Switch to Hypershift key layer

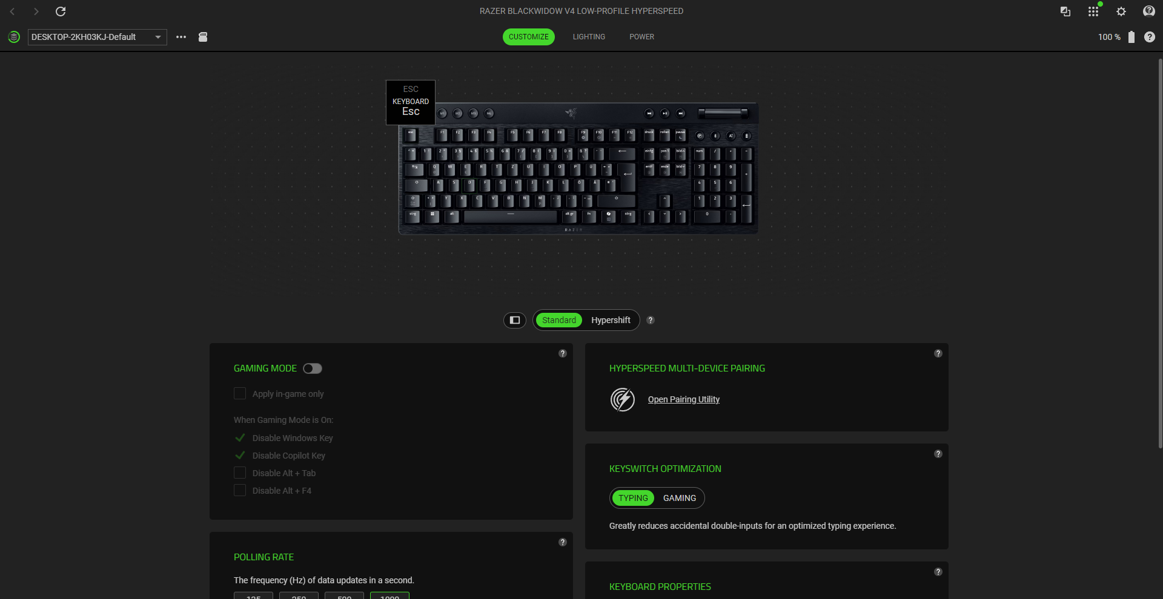(x=611, y=320)
